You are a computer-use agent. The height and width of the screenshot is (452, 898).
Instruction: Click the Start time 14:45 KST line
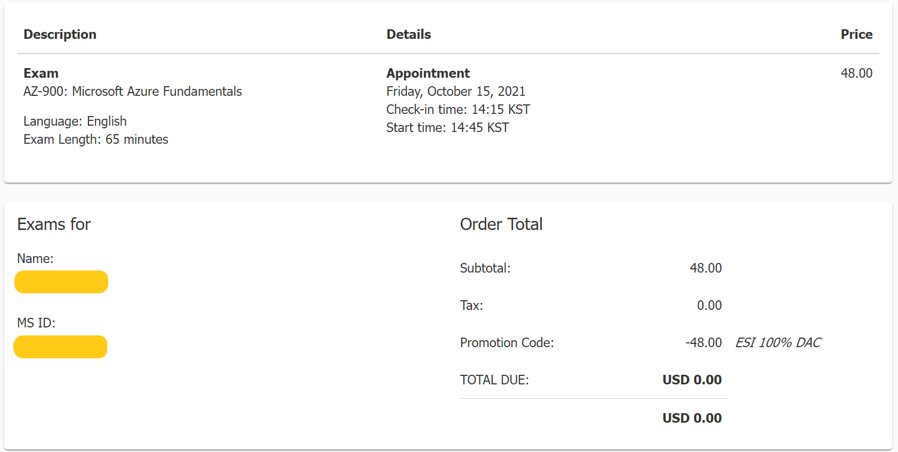[x=447, y=128]
